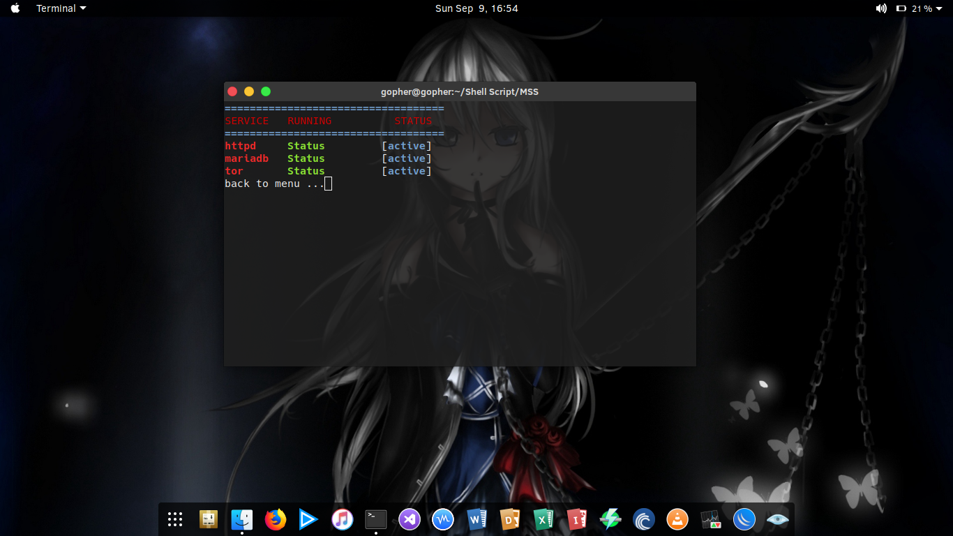Launch the green Excel-style spreadsheet app
The width and height of the screenshot is (953, 536).
[543, 519]
